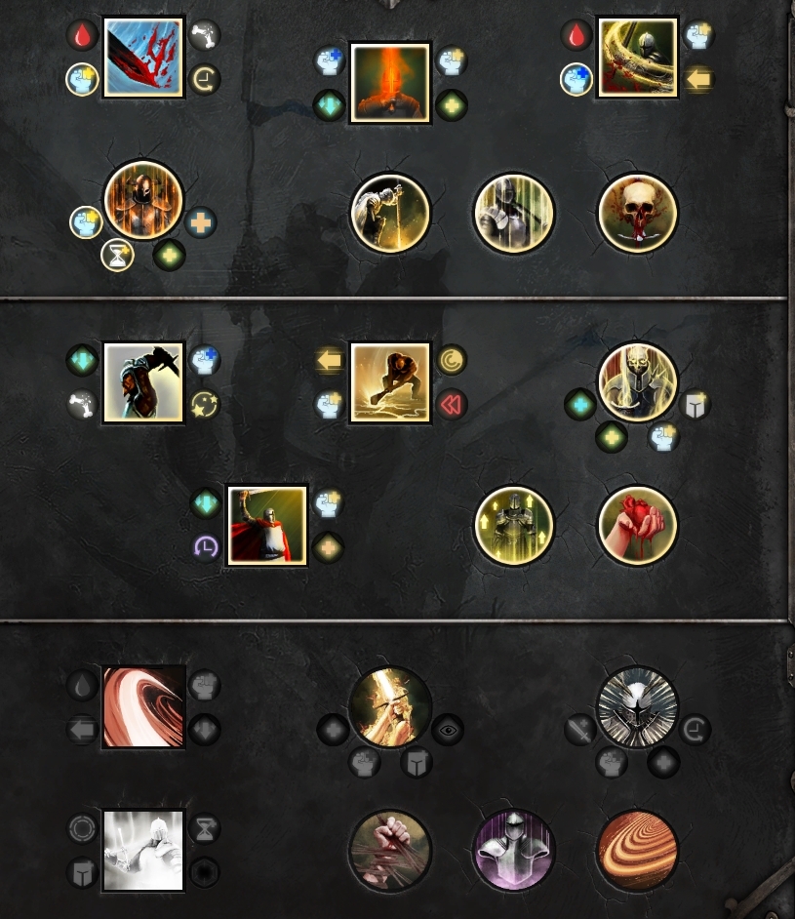The height and width of the screenshot is (919, 795).
Task: Choose the ground-smashing warrior skill icon
Action: click(390, 382)
